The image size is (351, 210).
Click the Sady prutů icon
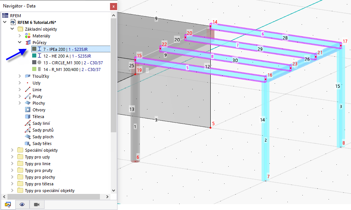pos(28,130)
